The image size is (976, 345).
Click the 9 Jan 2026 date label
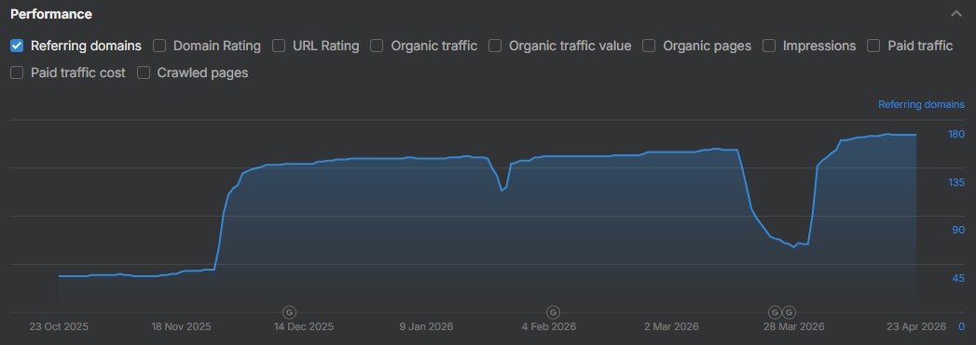pyautogui.click(x=426, y=326)
